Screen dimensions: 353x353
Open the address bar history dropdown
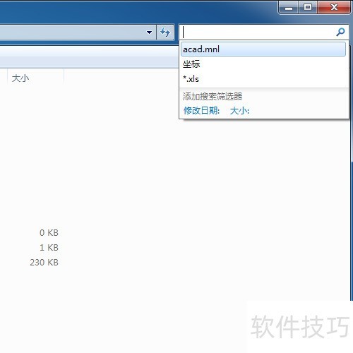pyautogui.click(x=149, y=32)
